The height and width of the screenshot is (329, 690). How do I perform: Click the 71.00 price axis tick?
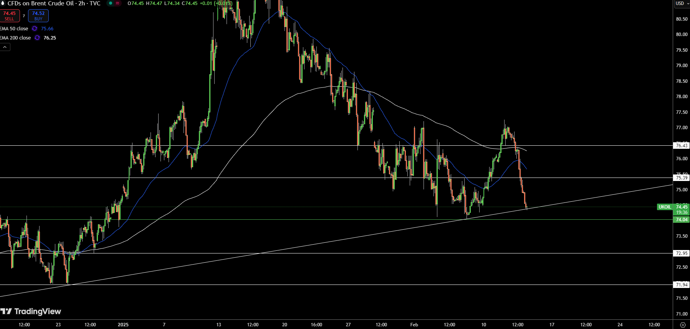(x=682, y=314)
